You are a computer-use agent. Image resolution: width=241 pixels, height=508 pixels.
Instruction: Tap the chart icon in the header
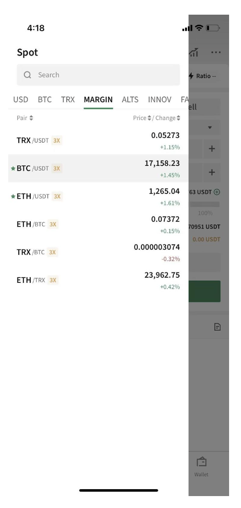click(x=194, y=52)
